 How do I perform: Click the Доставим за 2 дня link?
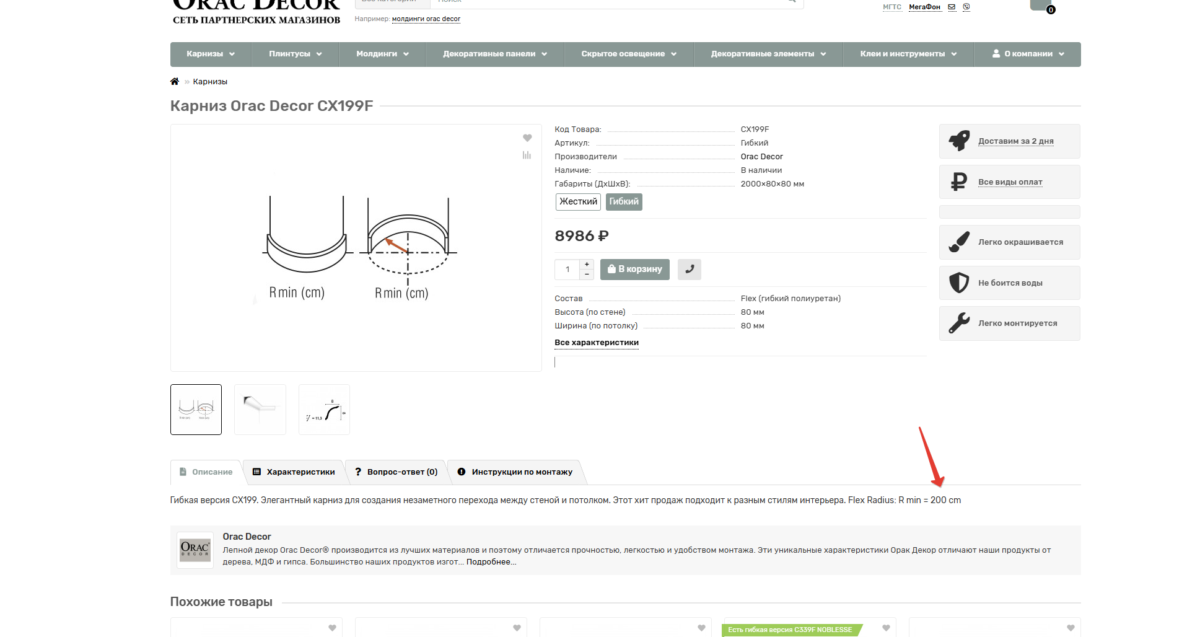(1015, 141)
